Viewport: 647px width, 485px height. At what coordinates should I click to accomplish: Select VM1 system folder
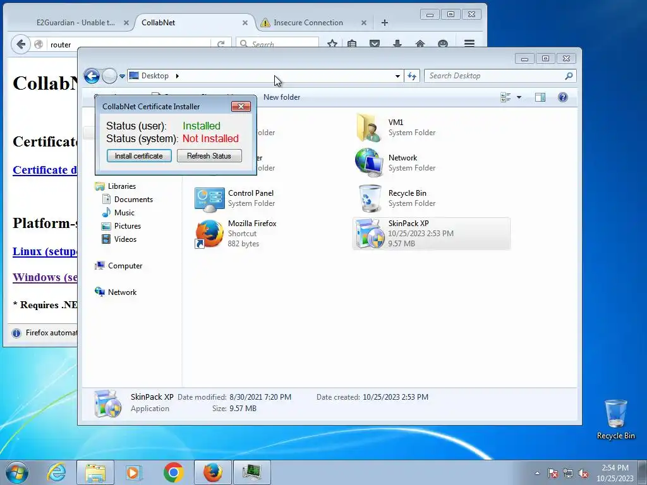431,128
